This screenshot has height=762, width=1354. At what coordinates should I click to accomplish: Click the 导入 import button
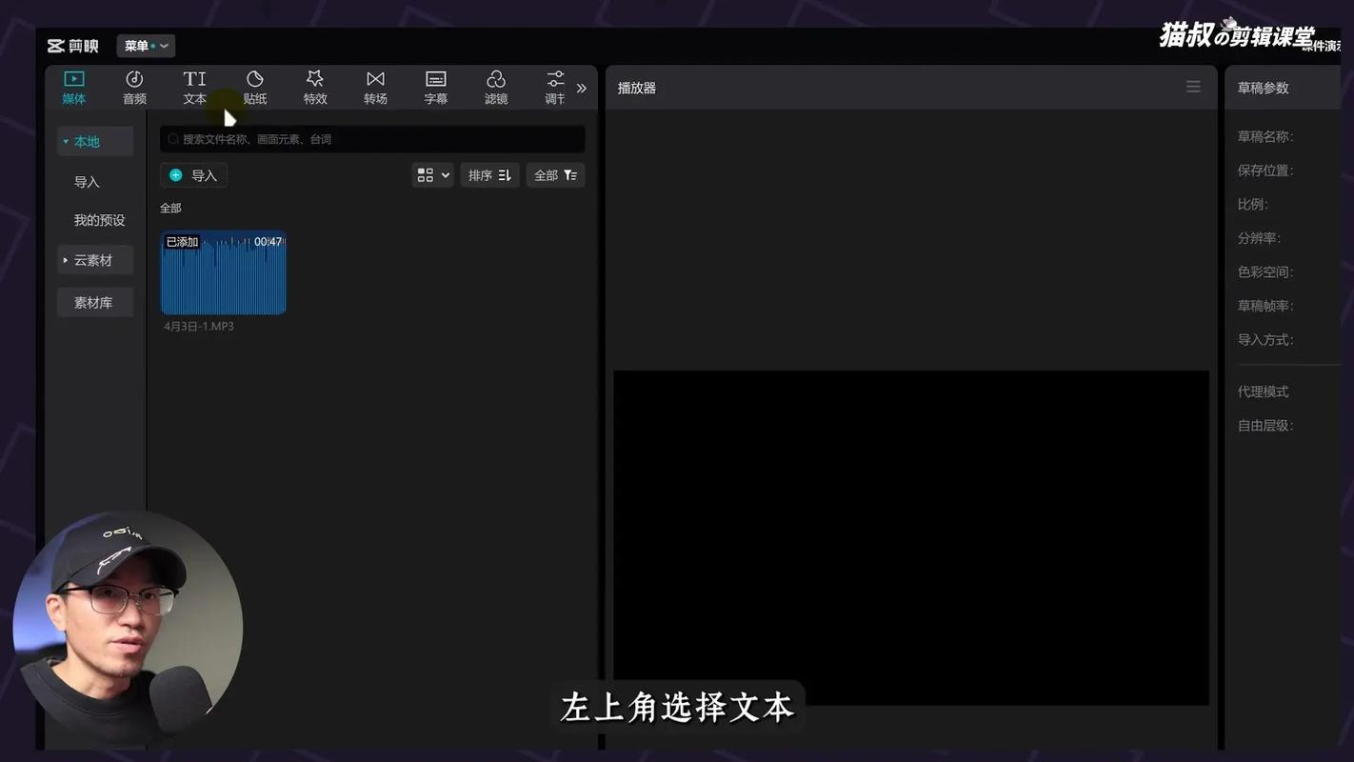[x=193, y=174]
